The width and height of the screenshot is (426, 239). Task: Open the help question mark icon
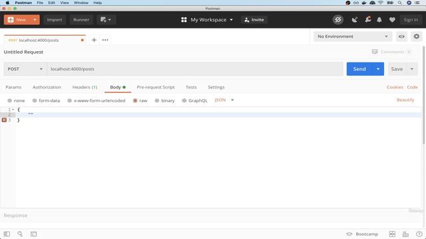click(419, 234)
